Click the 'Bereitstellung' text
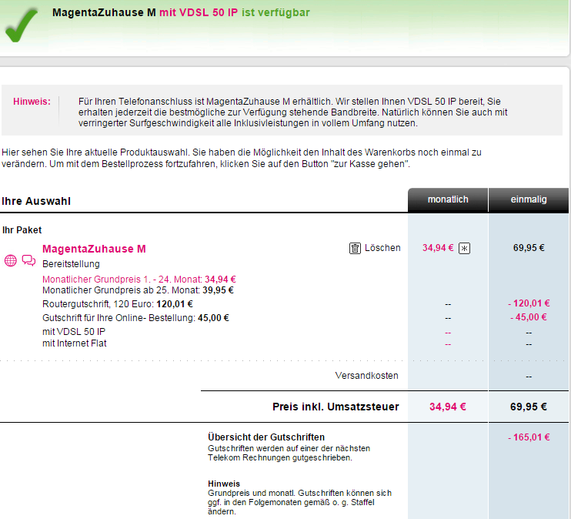The width and height of the screenshot is (571, 519). click(71, 264)
